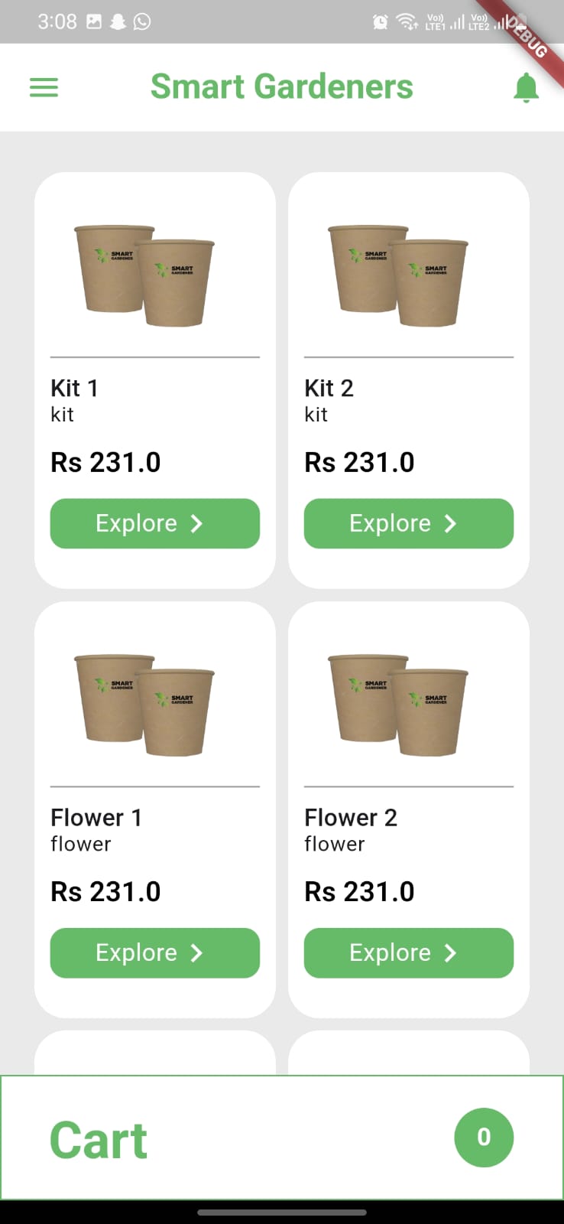Screen dimensions: 564x1224
Task: View the Flower 1 product picture
Action: tap(144, 705)
